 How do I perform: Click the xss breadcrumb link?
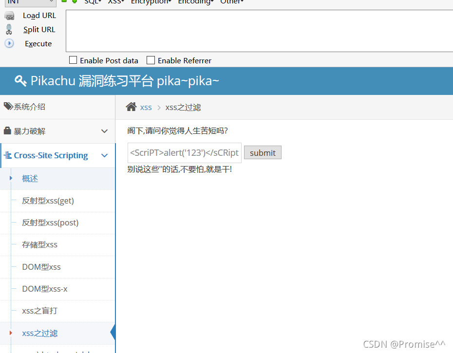click(x=146, y=108)
